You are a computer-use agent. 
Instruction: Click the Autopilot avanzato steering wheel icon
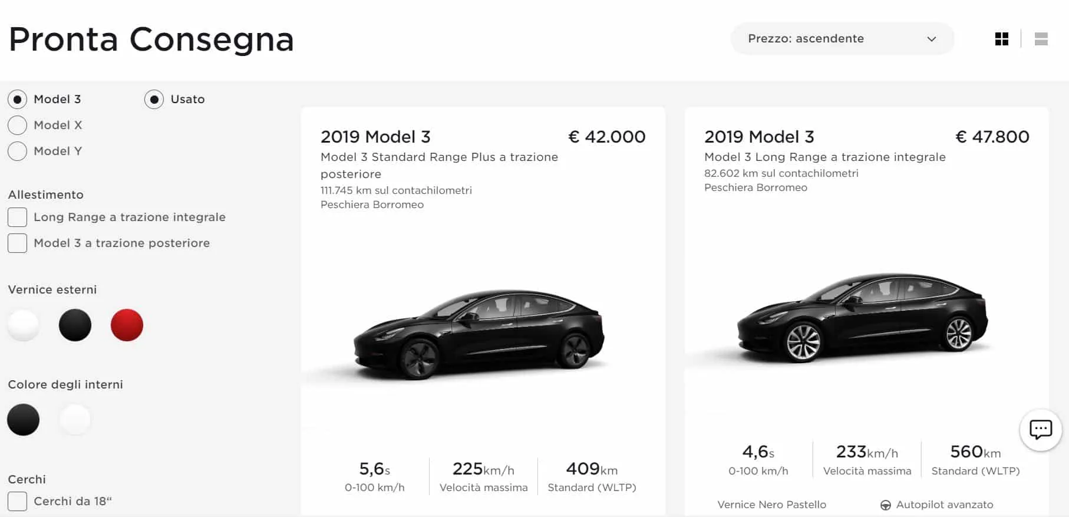[x=886, y=505]
